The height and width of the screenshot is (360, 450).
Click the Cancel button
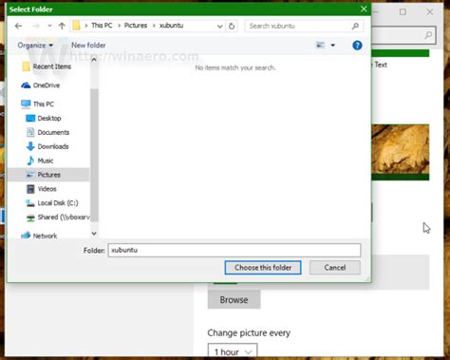(x=335, y=268)
